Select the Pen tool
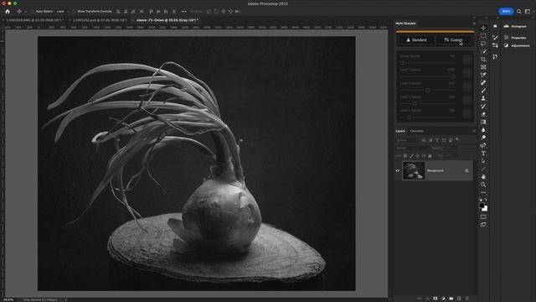536x302 pixels. pyautogui.click(x=483, y=145)
